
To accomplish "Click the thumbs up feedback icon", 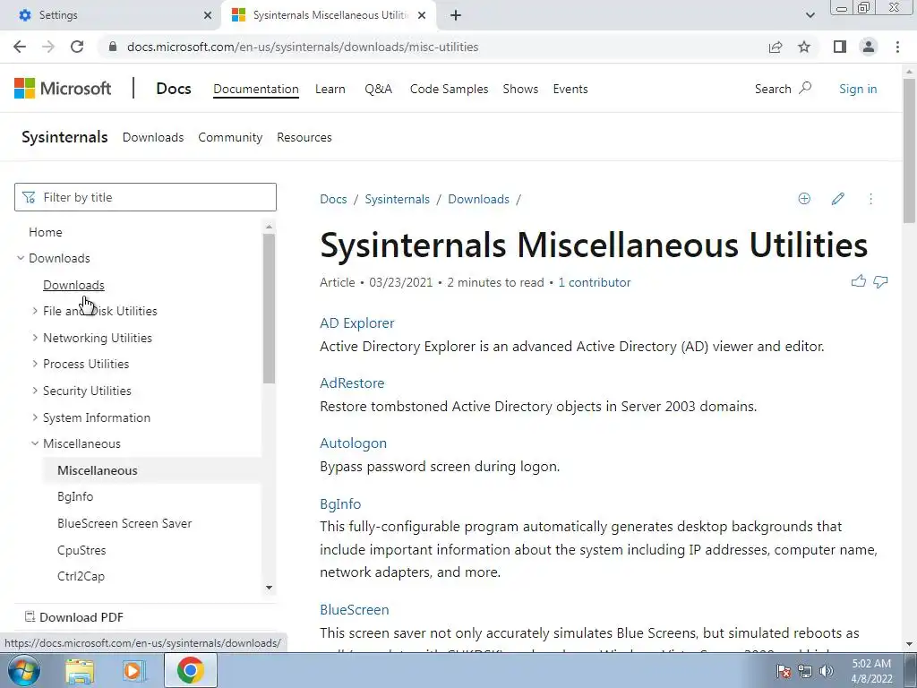I will coord(859,281).
